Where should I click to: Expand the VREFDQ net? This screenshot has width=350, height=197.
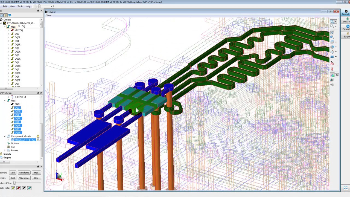coord(8,30)
